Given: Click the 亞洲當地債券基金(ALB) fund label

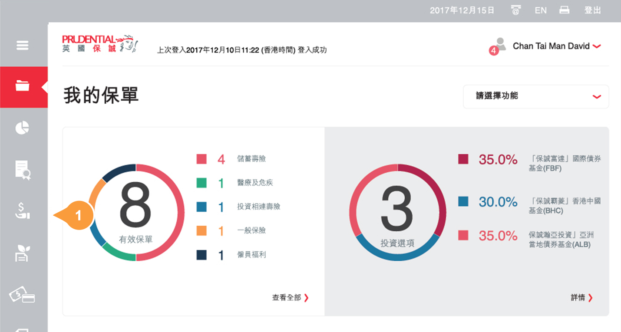Looking at the screenshot, I should tap(561, 240).
